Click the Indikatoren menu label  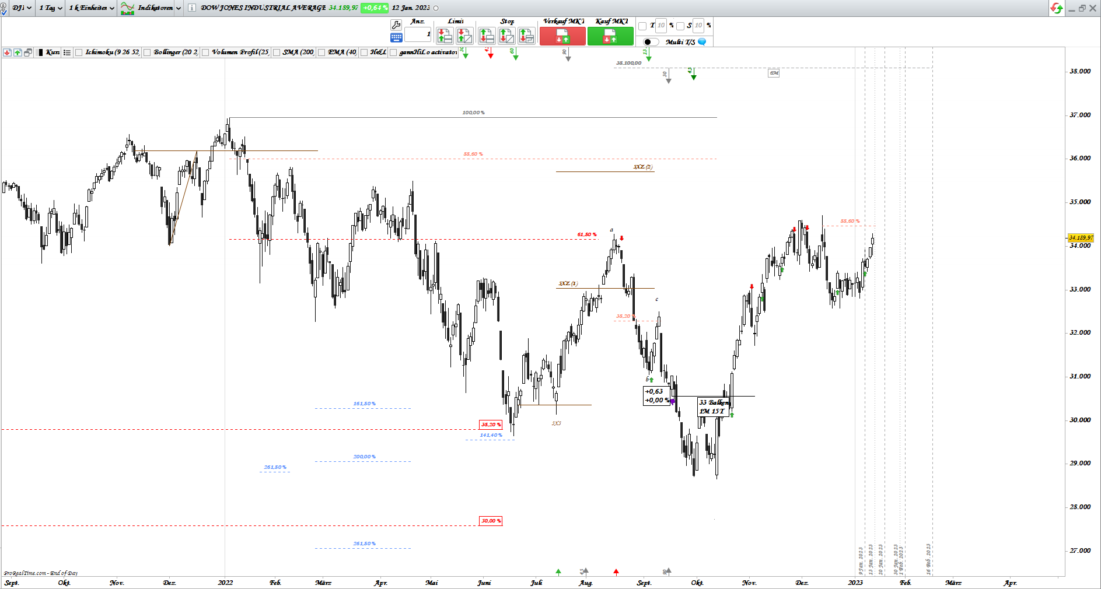155,8
